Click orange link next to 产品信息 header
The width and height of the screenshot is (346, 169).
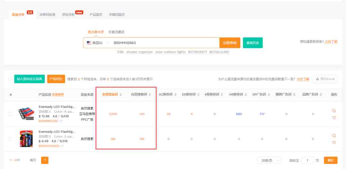click(58, 94)
